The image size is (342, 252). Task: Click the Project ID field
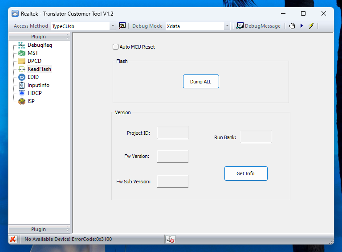(x=173, y=133)
